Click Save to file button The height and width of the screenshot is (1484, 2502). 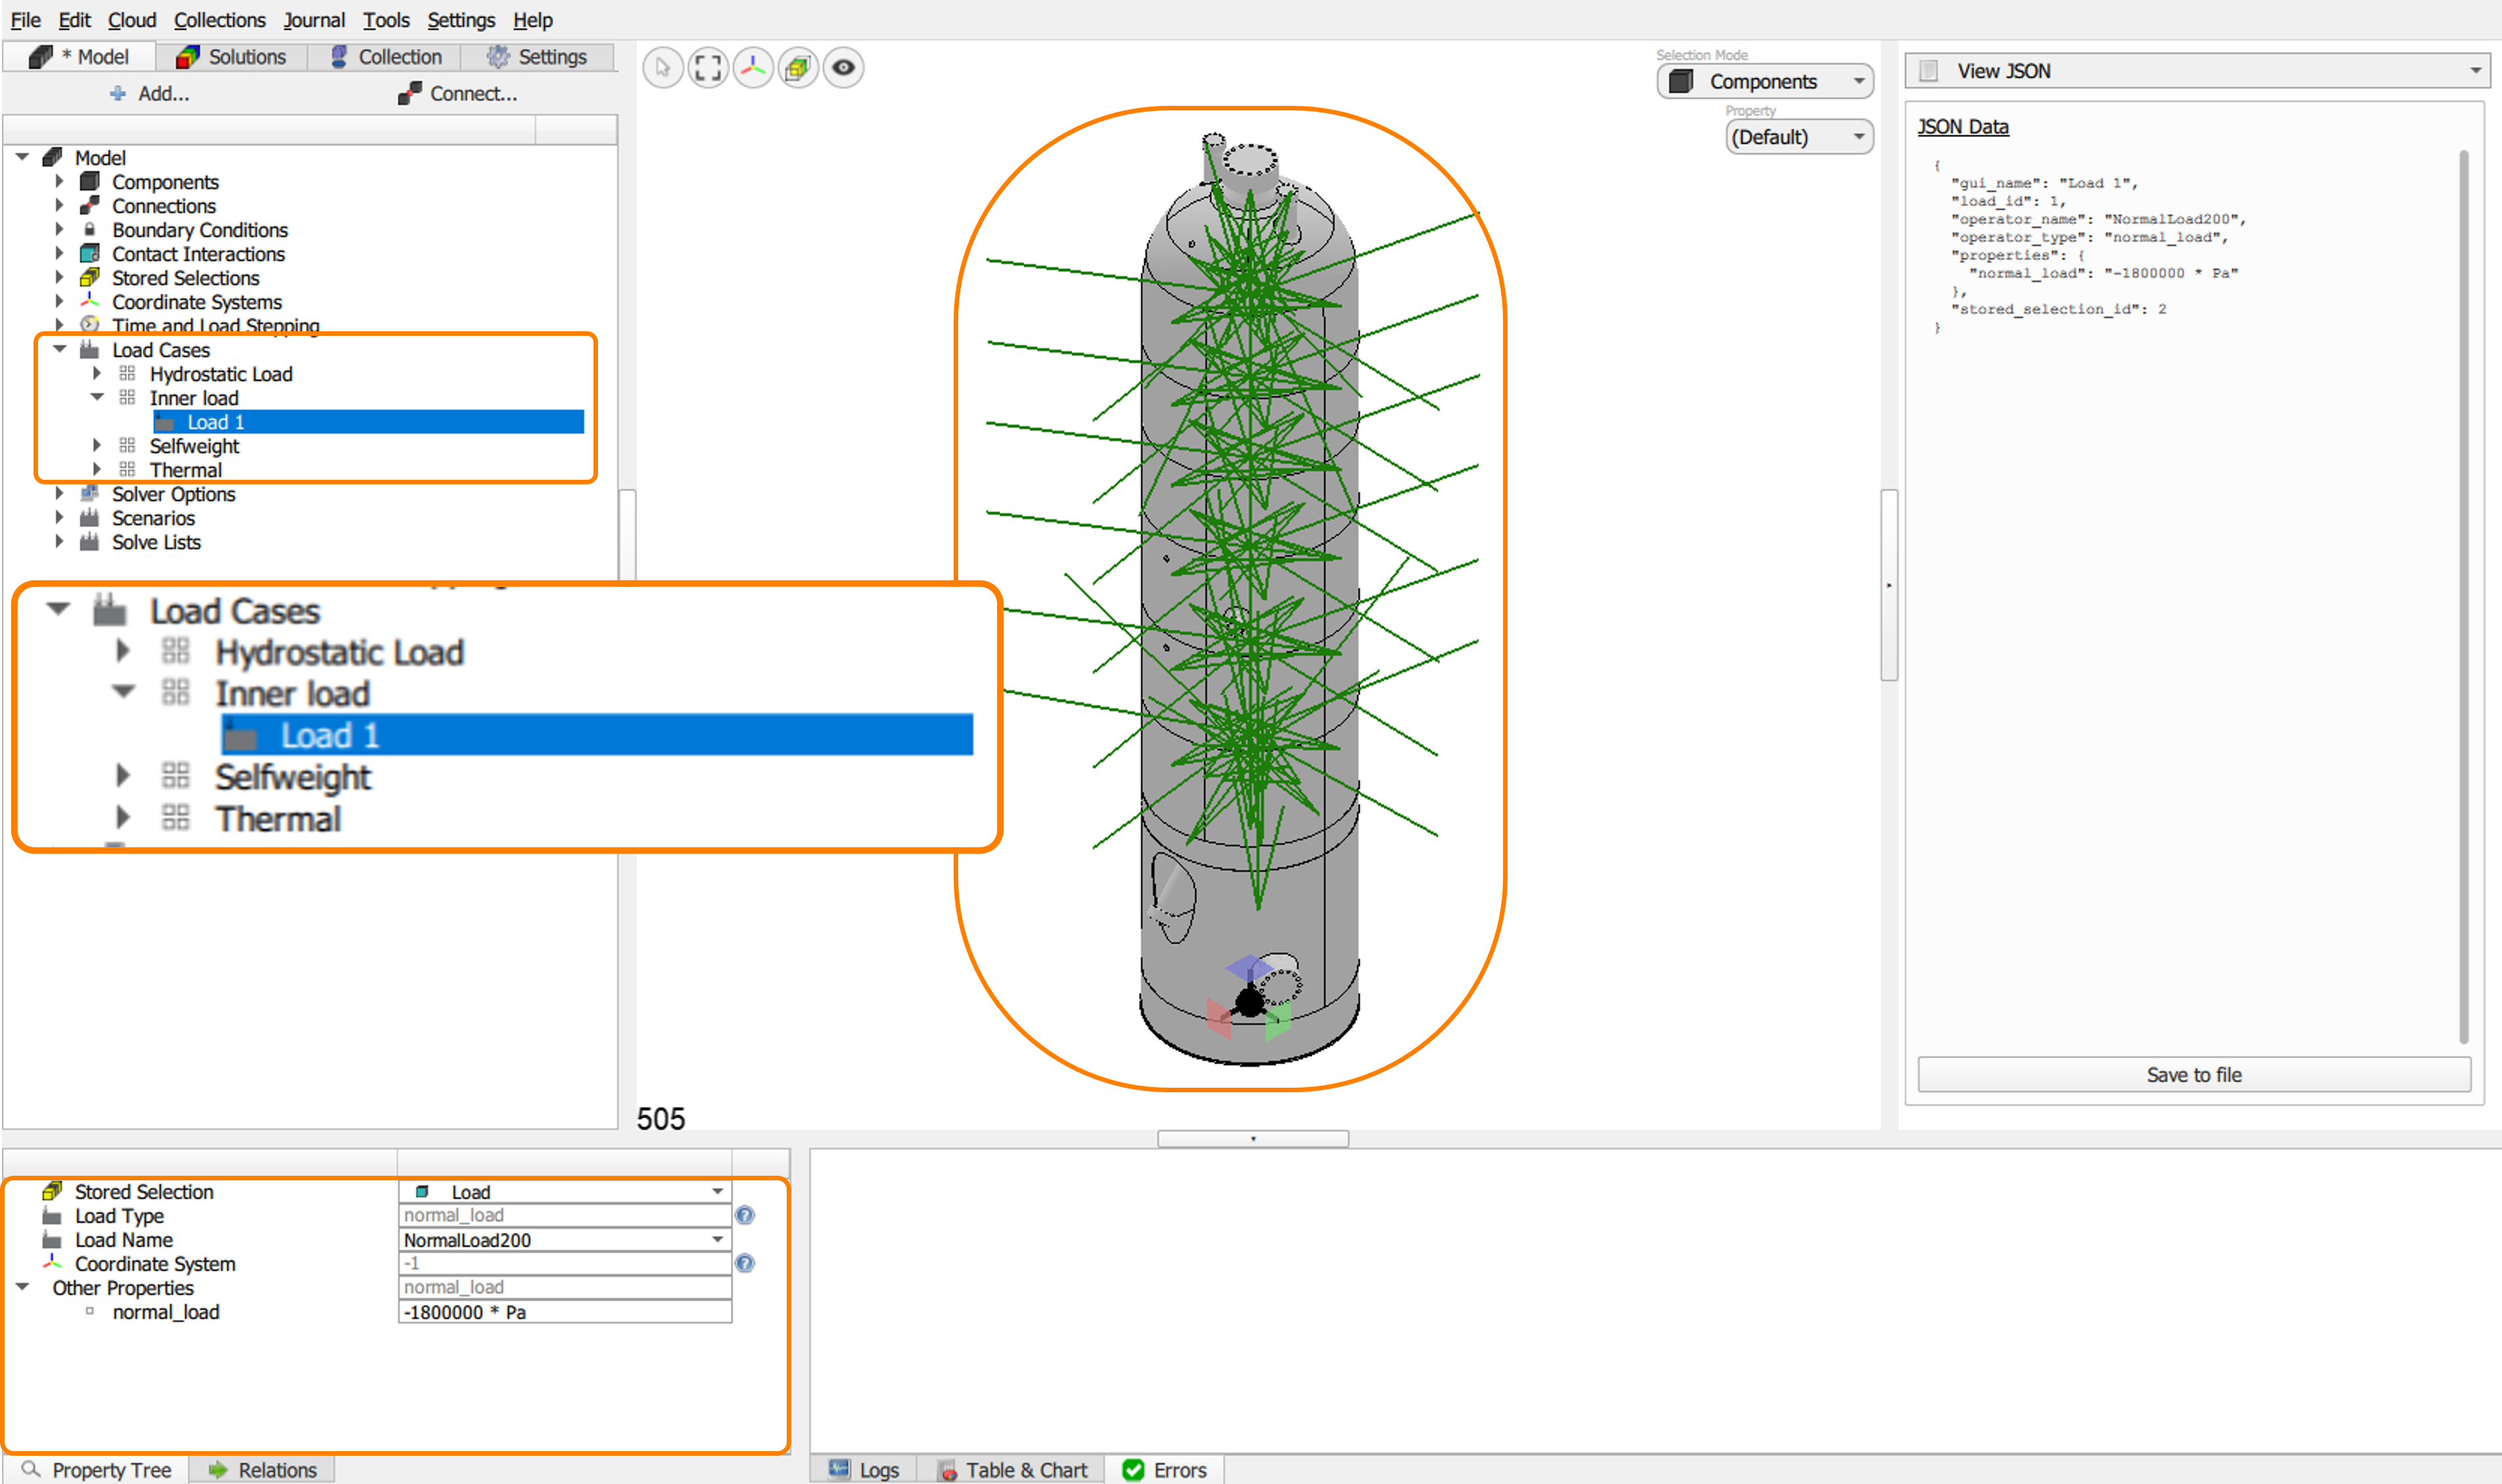(2193, 1075)
